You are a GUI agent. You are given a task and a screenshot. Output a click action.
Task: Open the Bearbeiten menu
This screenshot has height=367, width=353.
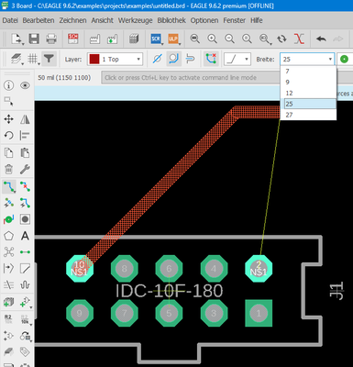pos(39,20)
